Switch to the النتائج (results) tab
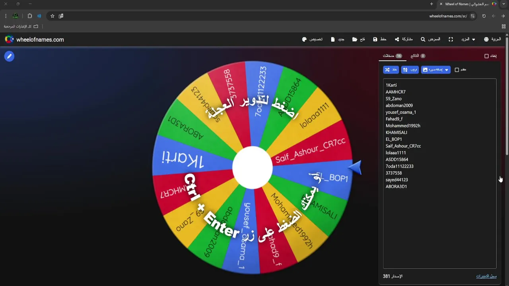 418,56
